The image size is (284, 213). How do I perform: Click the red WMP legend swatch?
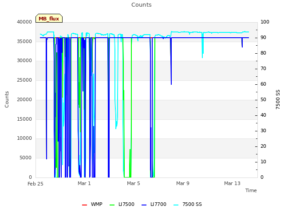pos(84,205)
